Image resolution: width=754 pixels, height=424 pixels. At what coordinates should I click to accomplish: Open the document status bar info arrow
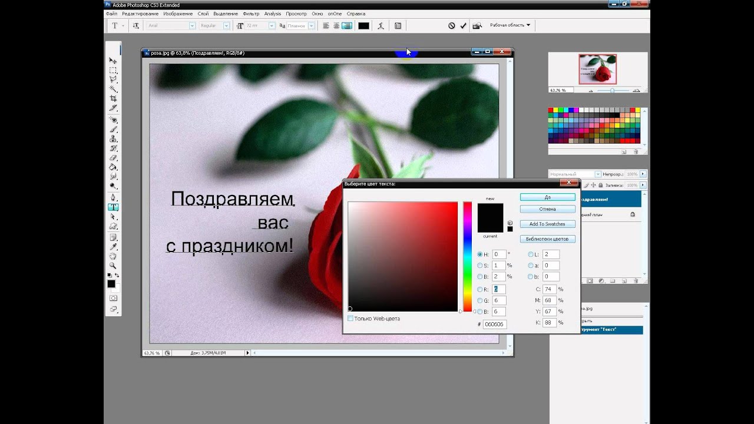[247, 353]
